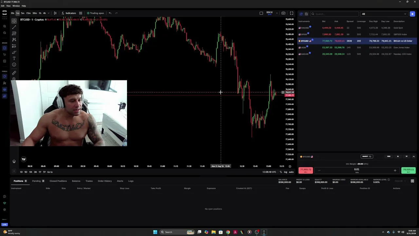
Task: Toggle the auto scale on the chart
Action: [291, 172]
